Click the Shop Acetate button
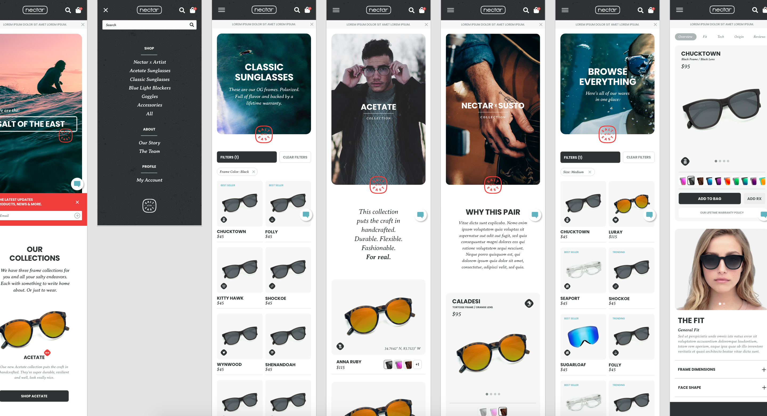Viewport: 767px width, 416px height. (34, 396)
